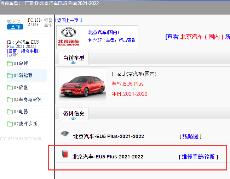Click the CY16320165.20220420 text
This screenshot has width=230, height=179.
(21, 139)
